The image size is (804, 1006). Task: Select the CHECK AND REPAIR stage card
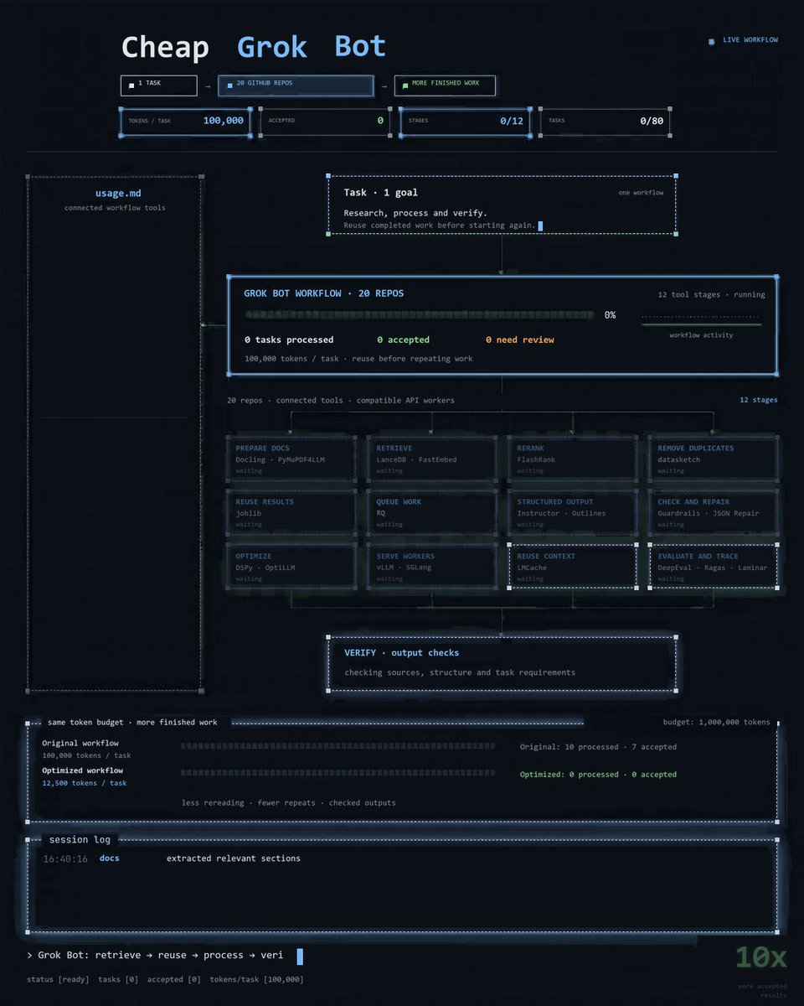tap(714, 512)
